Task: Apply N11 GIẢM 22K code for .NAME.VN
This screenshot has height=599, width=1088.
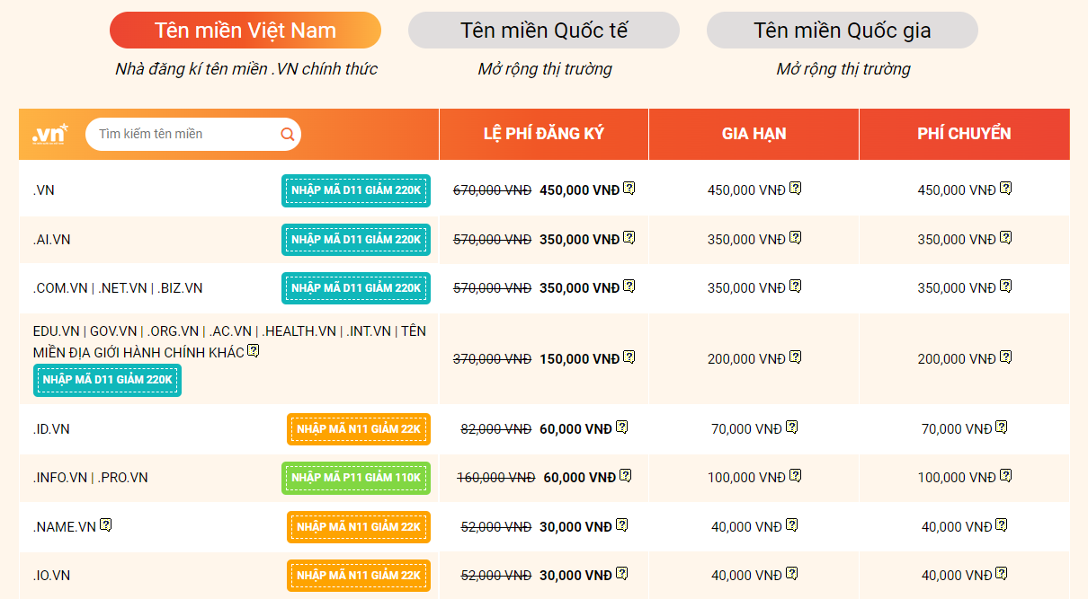Action: (358, 525)
